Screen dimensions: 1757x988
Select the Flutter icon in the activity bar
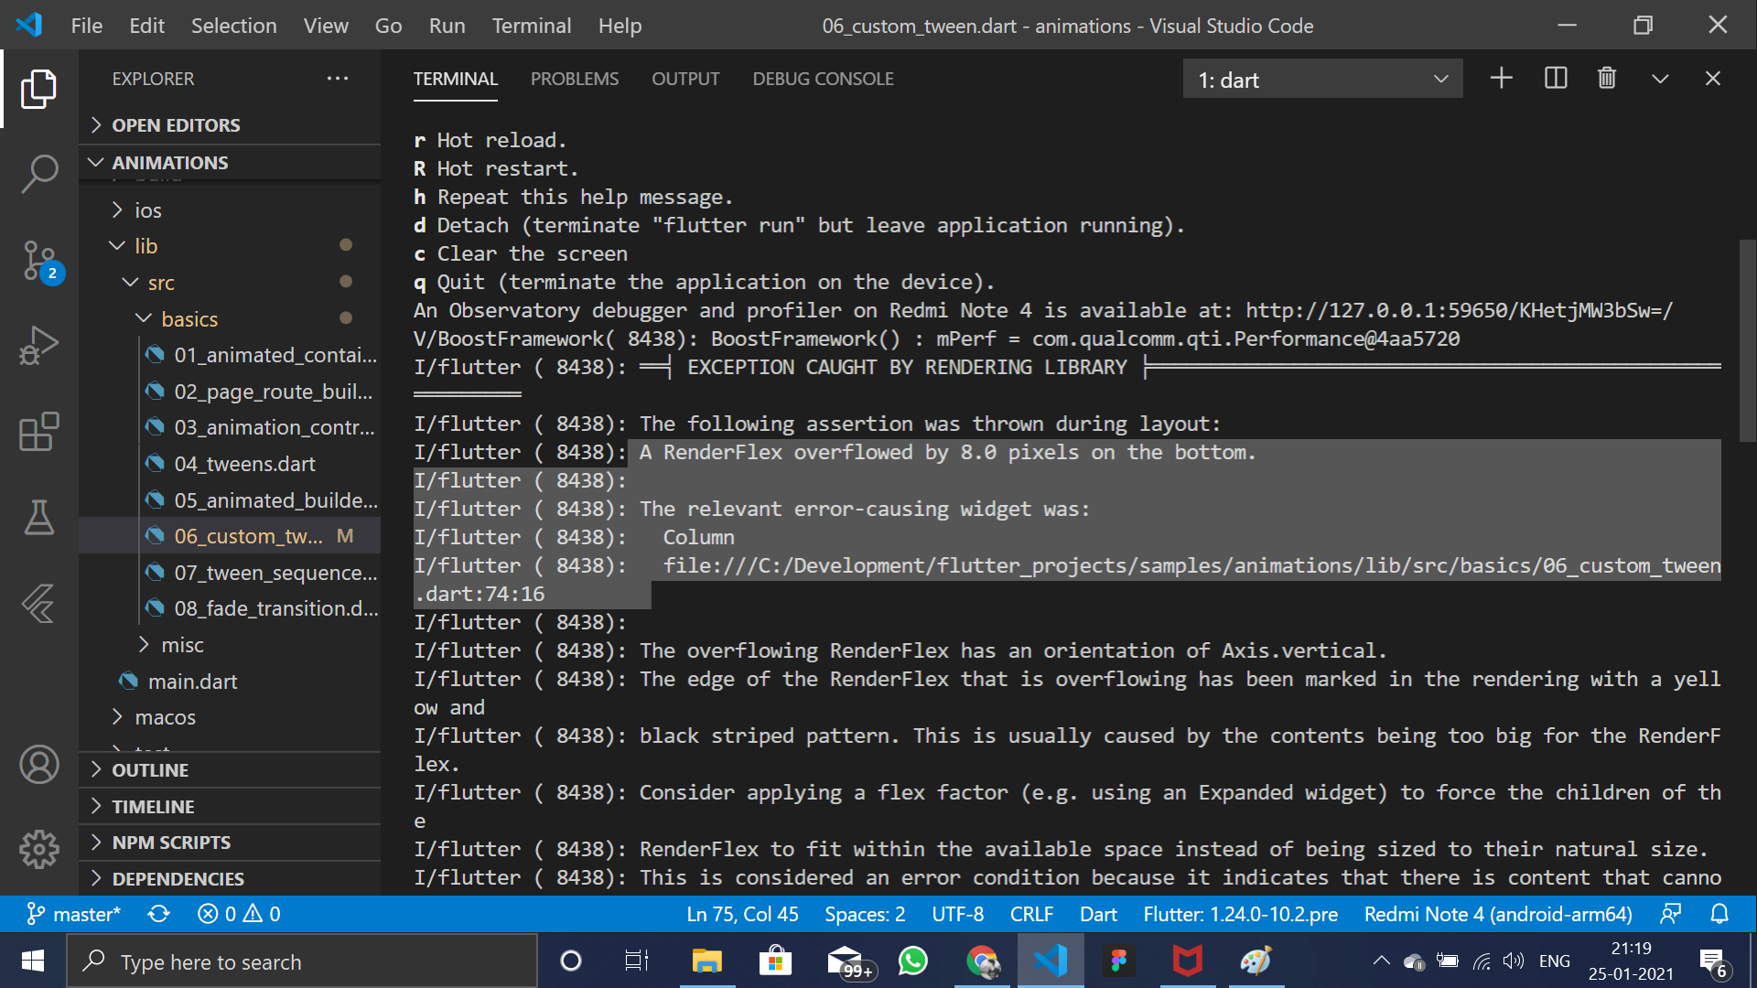click(x=39, y=604)
